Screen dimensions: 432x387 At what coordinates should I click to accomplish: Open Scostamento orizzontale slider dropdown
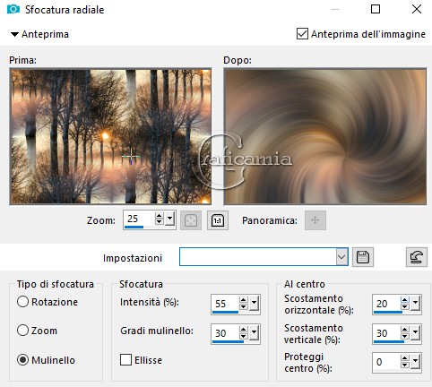click(x=415, y=304)
